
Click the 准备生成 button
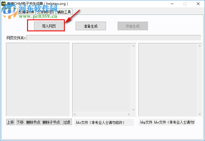pos(91,26)
